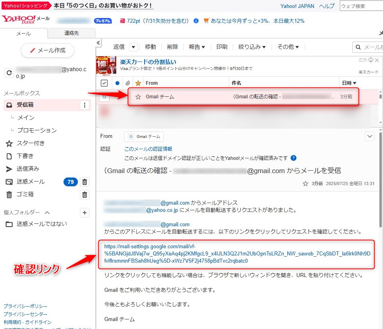The image size is (383, 329).
Task: Switch to the メール tab
Action: coord(24,34)
